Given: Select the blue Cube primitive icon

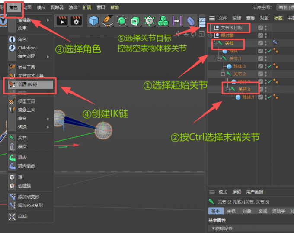Looking at the screenshot, I should point(94,21).
